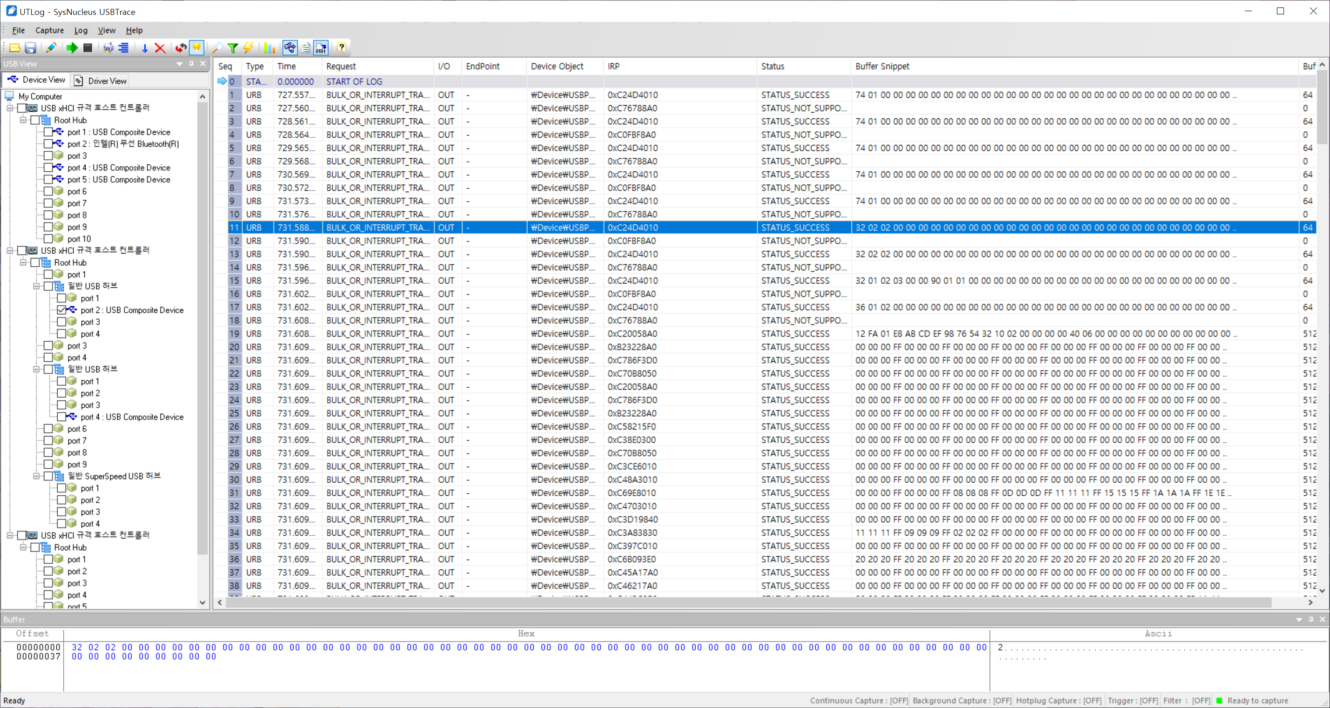
Task: Switch to the Driver View tab
Action: coord(101,81)
